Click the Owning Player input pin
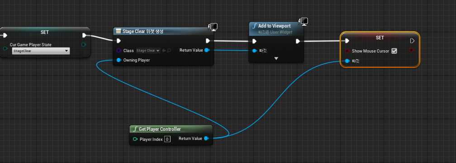Viewport: 456px width, 163px height. click(119, 60)
